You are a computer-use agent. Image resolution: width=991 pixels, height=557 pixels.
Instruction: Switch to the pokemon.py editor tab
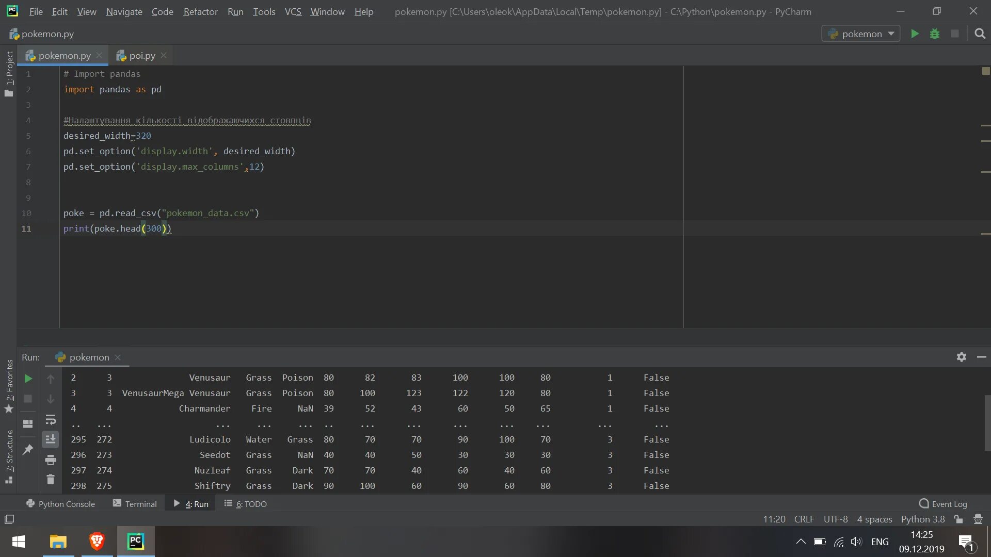(x=64, y=56)
